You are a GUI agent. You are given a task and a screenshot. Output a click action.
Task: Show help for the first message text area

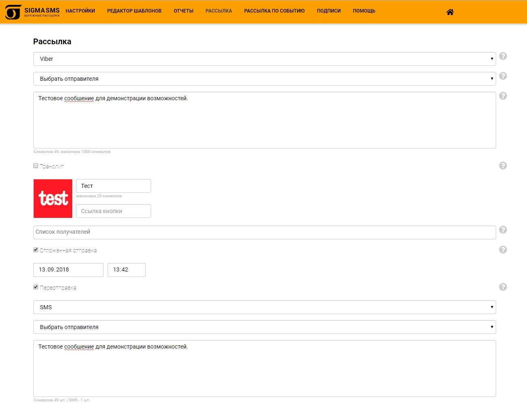tap(503, 96)
